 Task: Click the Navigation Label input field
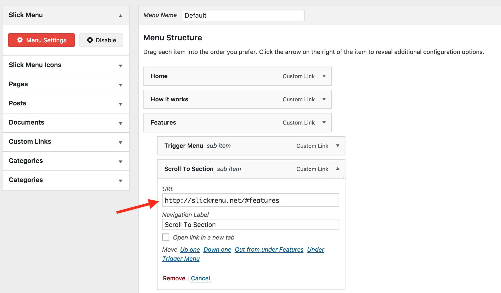coord(250,224)
